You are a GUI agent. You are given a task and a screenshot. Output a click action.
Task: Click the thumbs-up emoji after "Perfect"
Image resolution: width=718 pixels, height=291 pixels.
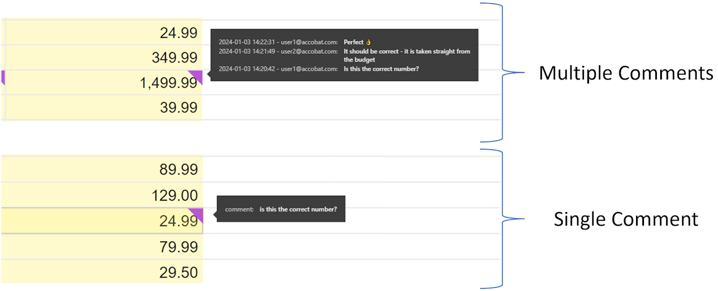(x=369, y=43)
